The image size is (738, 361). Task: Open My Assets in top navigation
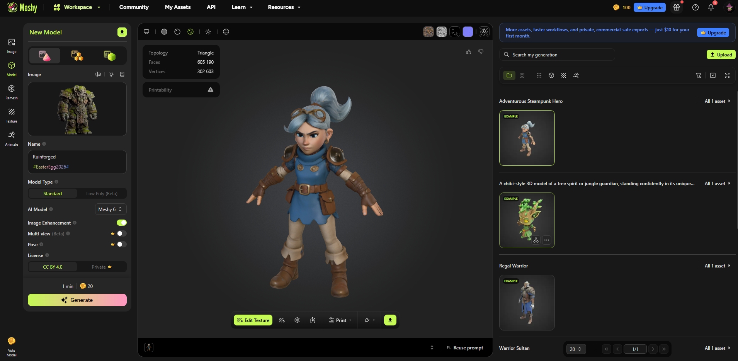point(178,7)
